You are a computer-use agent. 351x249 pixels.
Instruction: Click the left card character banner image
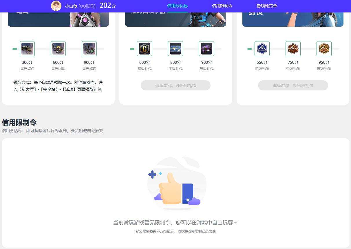coord(58,19)
